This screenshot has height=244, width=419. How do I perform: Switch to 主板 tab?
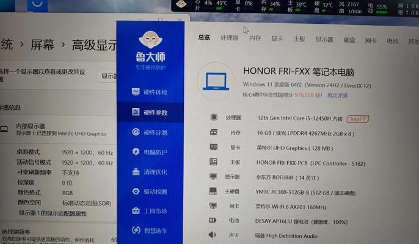[299, 39]
